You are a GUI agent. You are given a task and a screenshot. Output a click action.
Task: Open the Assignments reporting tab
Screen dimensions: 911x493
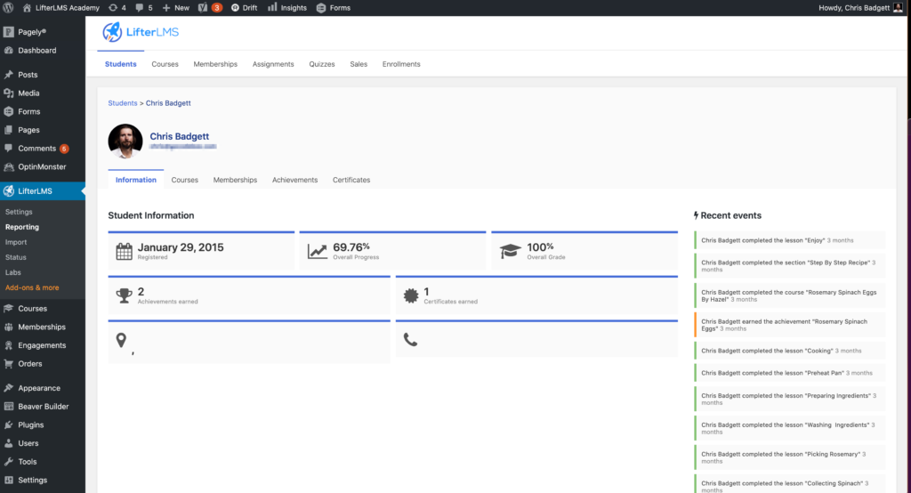coord(273,64)
